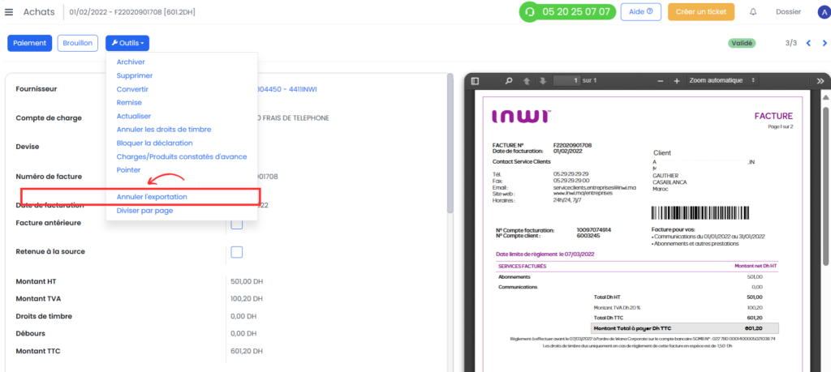Click the notification bell icon
This screenshot has width=831, height=372.
(x=753, y=11)
